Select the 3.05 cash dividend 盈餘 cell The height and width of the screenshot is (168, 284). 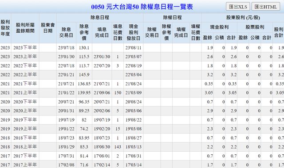pos(207,93)
